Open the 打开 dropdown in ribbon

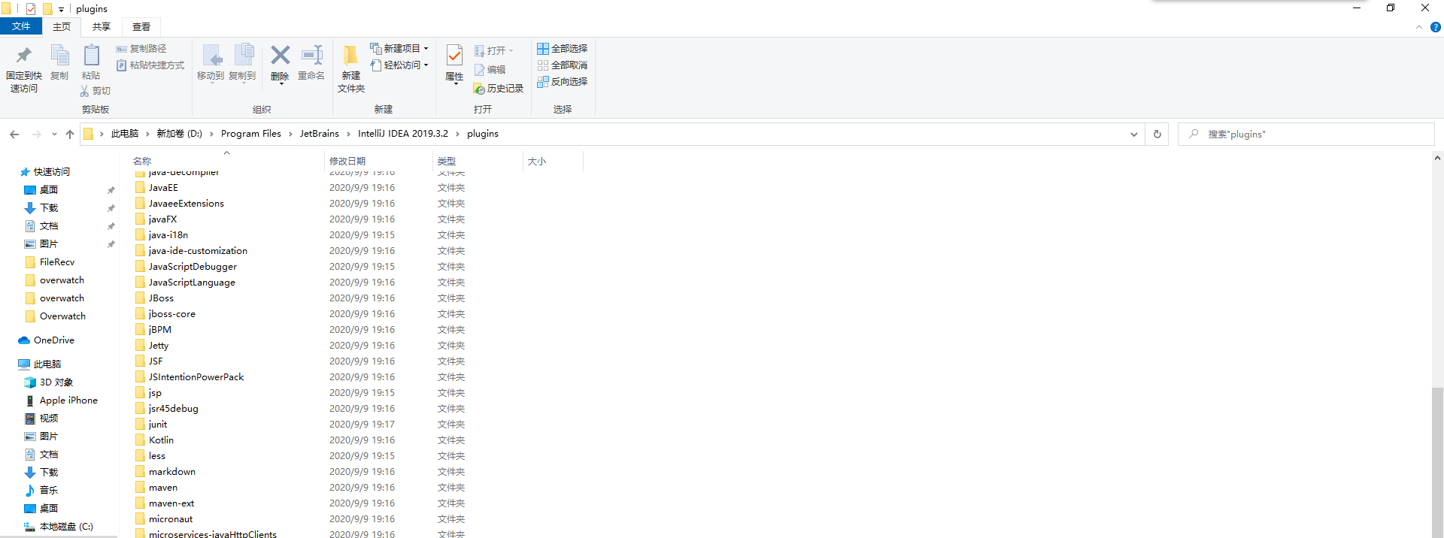tap(493, 51)
